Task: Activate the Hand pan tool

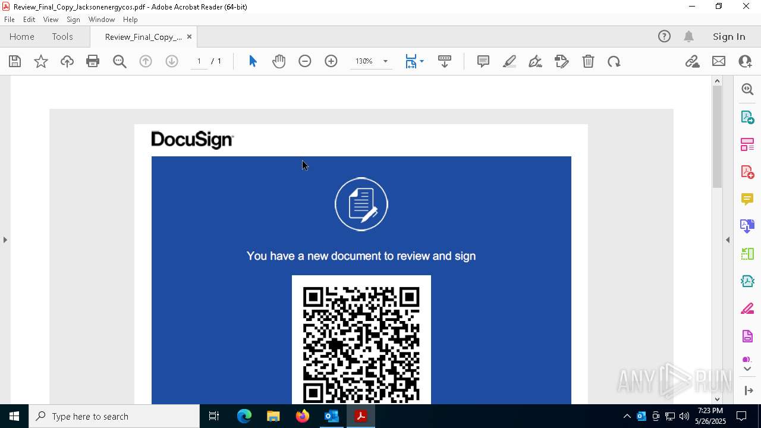Action: point(279,61)
